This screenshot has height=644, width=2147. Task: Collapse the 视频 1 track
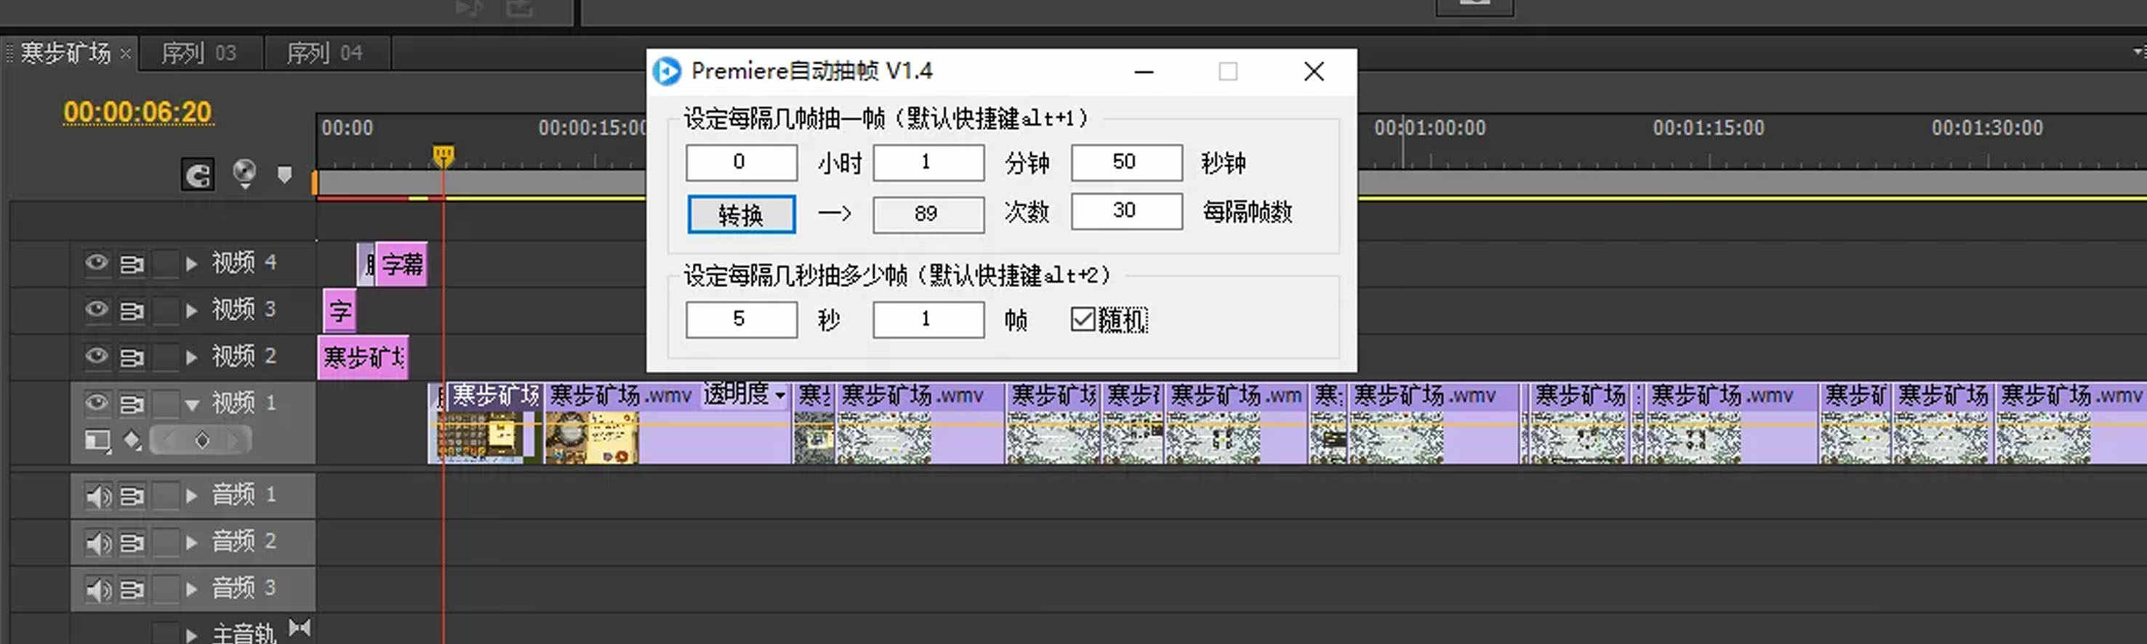pyautogui.click(x=193, y=405)
